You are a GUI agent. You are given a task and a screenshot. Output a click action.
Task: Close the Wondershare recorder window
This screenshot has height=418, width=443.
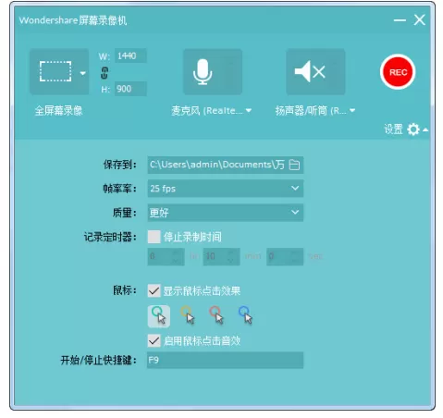click(420, 20)
